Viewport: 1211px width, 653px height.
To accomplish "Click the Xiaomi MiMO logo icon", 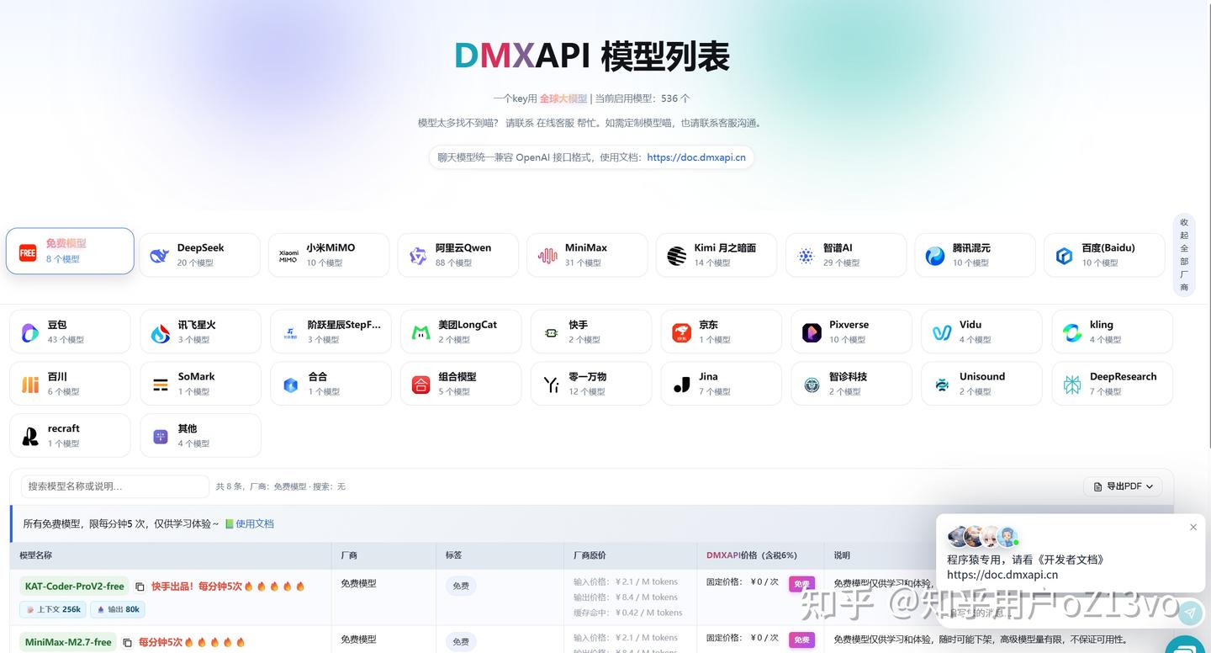I will pyautogui.click(x=288, y=256).
